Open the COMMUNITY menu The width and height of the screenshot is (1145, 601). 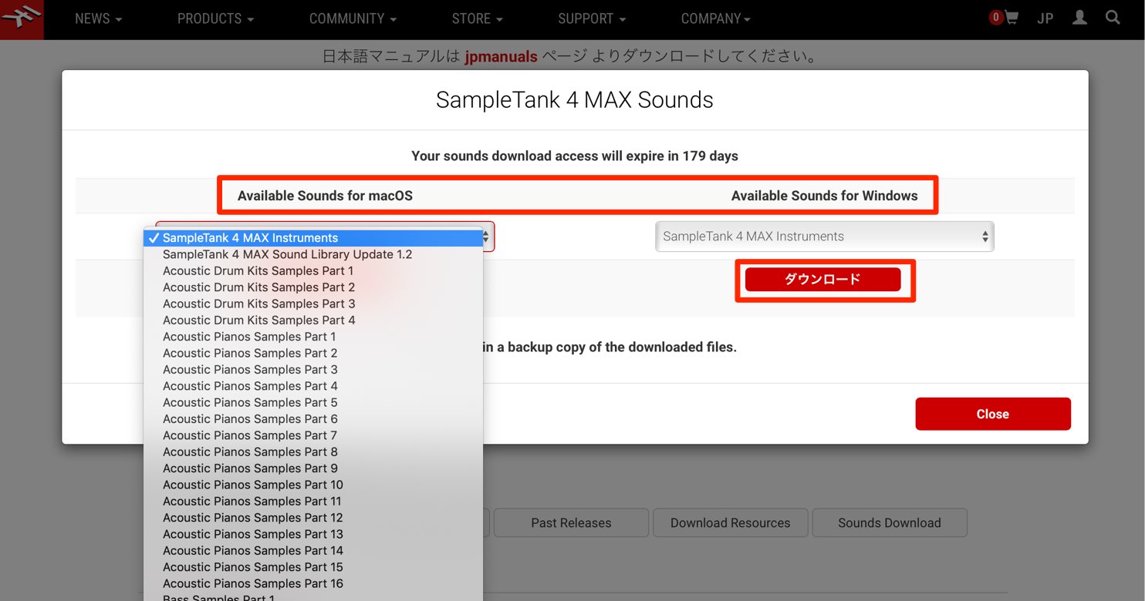pos(353,18)
